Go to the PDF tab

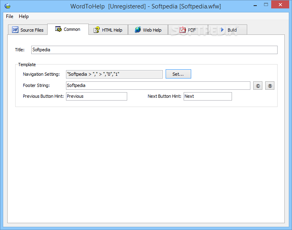(x=188, y=30)
